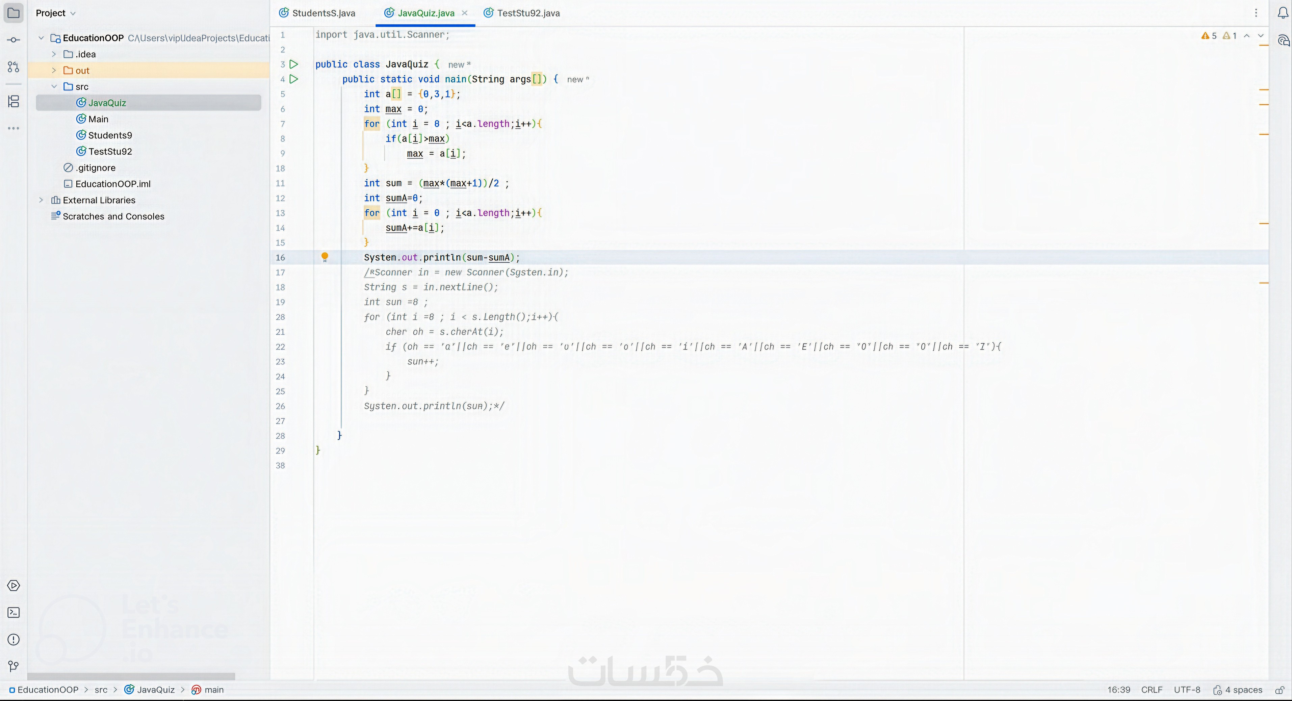Open the Project view dropdown
Viewport: 1292px width, 701px height.
pyautogui.click(x=56, y=13)
